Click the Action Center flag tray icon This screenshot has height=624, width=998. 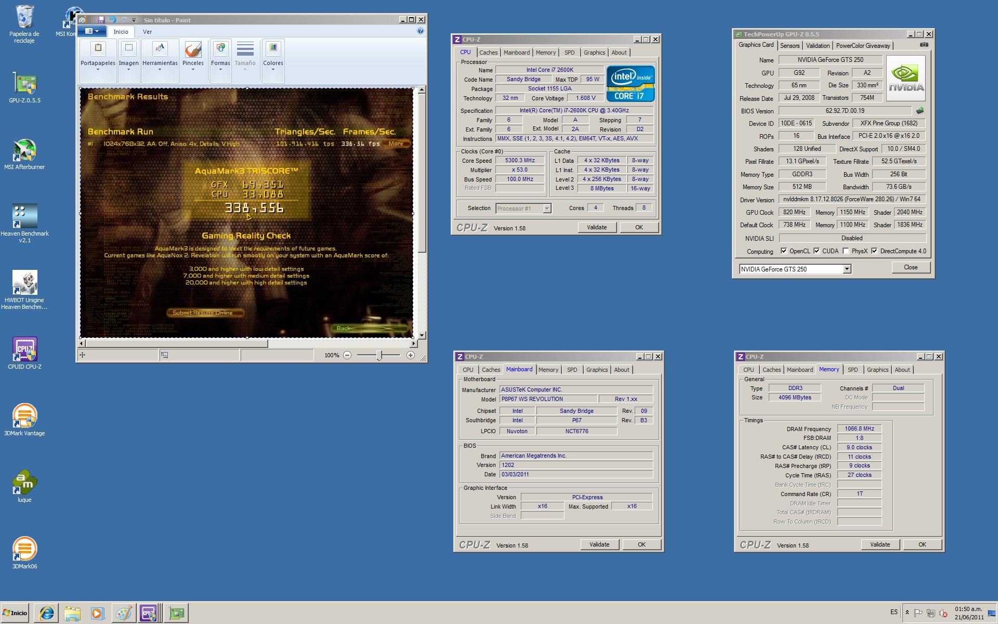[918, 613]
